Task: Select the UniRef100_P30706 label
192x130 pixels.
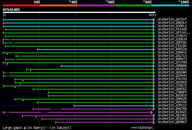Action: [x=172, y=79]
